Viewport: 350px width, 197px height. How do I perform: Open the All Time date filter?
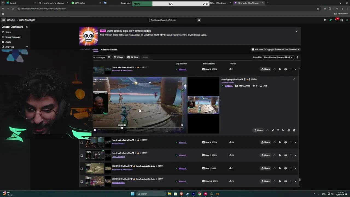[x=133, y=57]
